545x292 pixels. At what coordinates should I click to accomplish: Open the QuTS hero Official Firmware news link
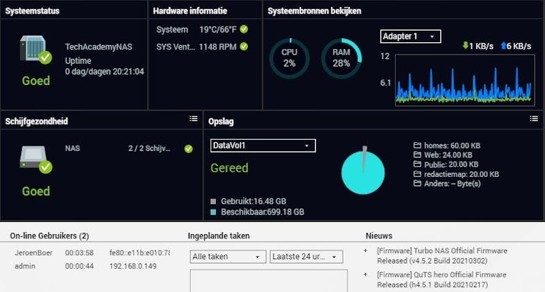click(441, 280)
